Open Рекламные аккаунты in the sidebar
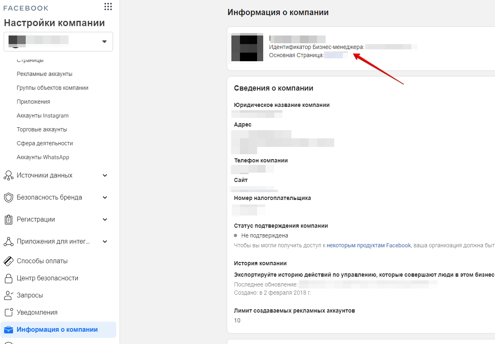495x344 pixels. (x=44, y=74)
